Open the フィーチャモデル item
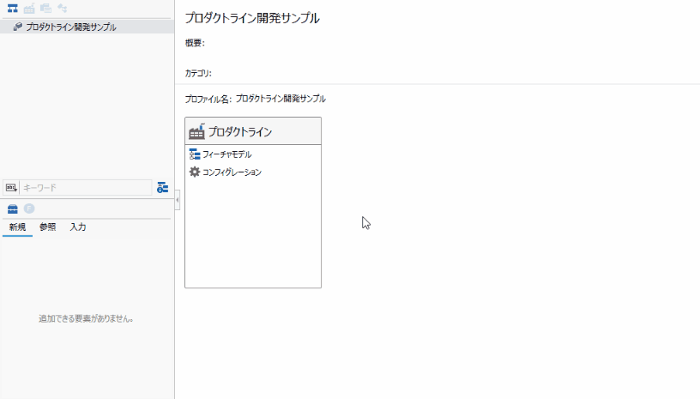This screenshot has height=399, width=700. (226, 154)
